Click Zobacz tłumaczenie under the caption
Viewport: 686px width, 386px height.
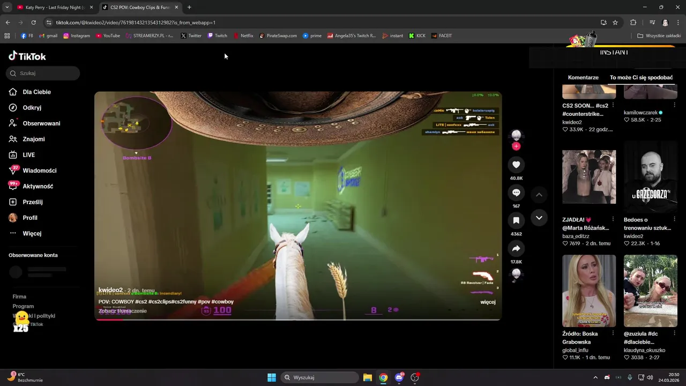click(x=123, y=311)
